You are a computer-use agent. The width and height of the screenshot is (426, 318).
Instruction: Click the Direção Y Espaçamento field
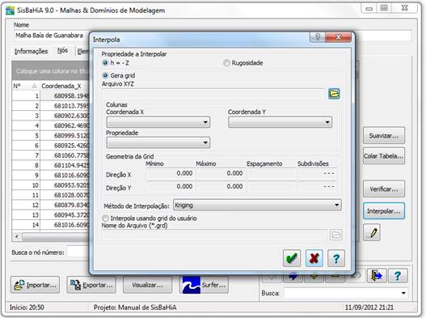(x=272, y=187)
